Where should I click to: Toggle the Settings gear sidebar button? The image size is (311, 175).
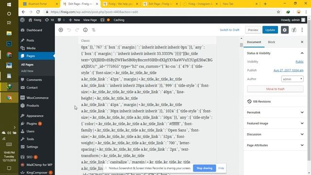(285, 30)
